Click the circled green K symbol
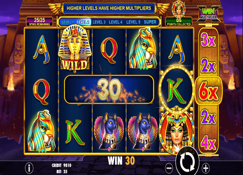This screenshot has width=243, height=175. point(177,91)
